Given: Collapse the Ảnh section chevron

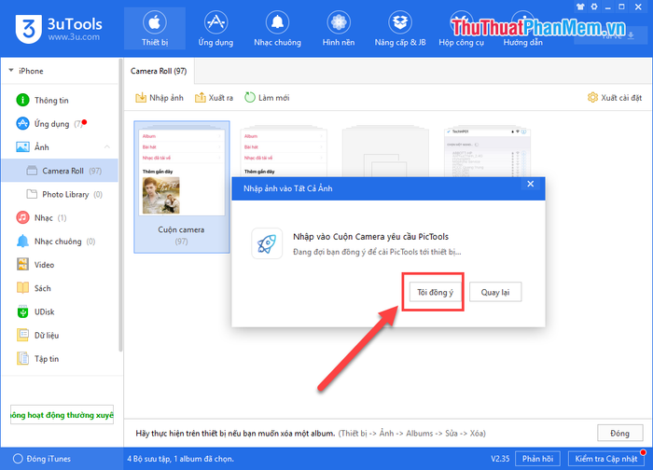Looking at the screenshot, I should pyautogui.click(x=107, y=147).
